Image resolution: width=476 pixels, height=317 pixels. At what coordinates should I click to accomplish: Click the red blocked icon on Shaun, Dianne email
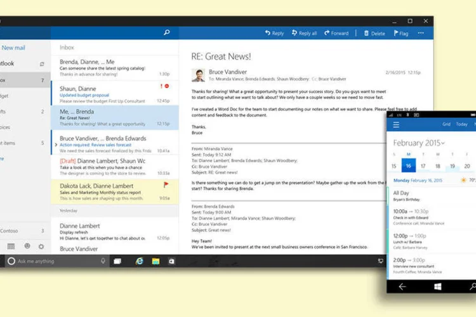[x=167, y=86]
